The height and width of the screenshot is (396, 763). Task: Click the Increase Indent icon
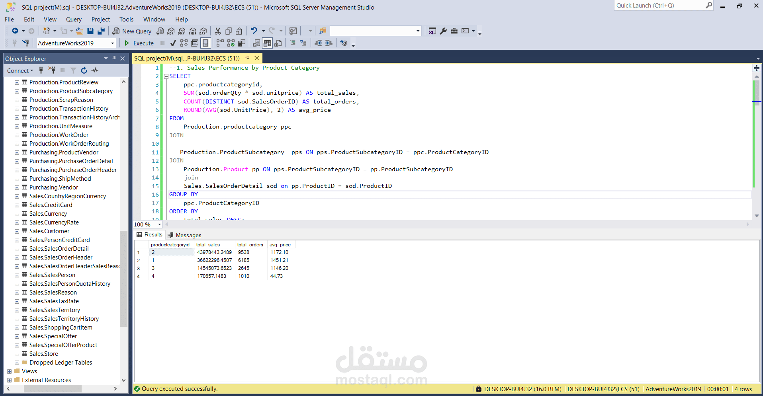pos(329,43)
